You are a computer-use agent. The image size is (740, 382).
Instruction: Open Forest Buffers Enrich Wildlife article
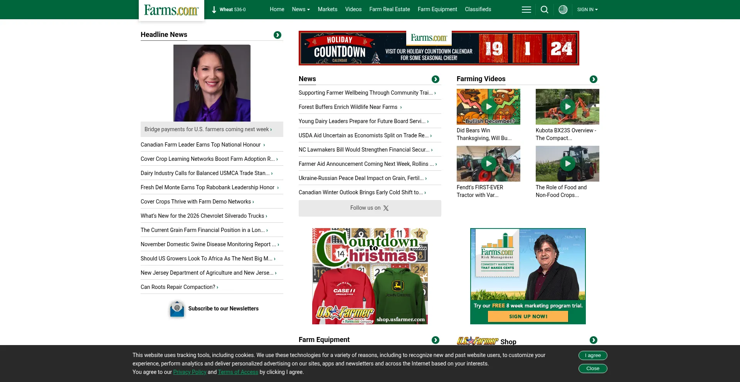pyautogui.click(x=348, y=107)
